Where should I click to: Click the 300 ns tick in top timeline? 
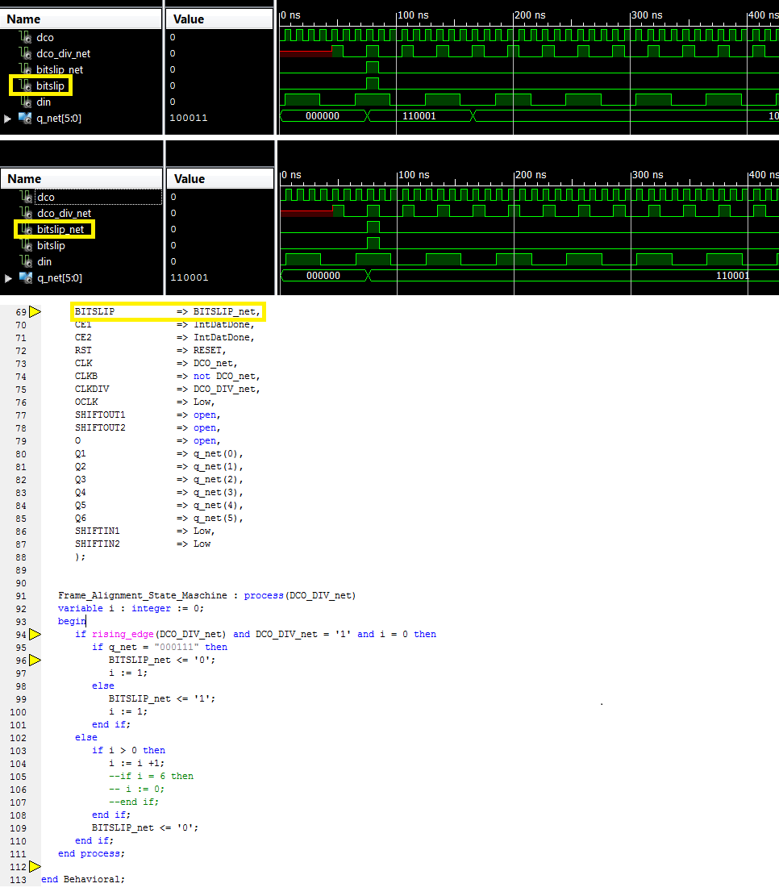(x=647, y=15)
